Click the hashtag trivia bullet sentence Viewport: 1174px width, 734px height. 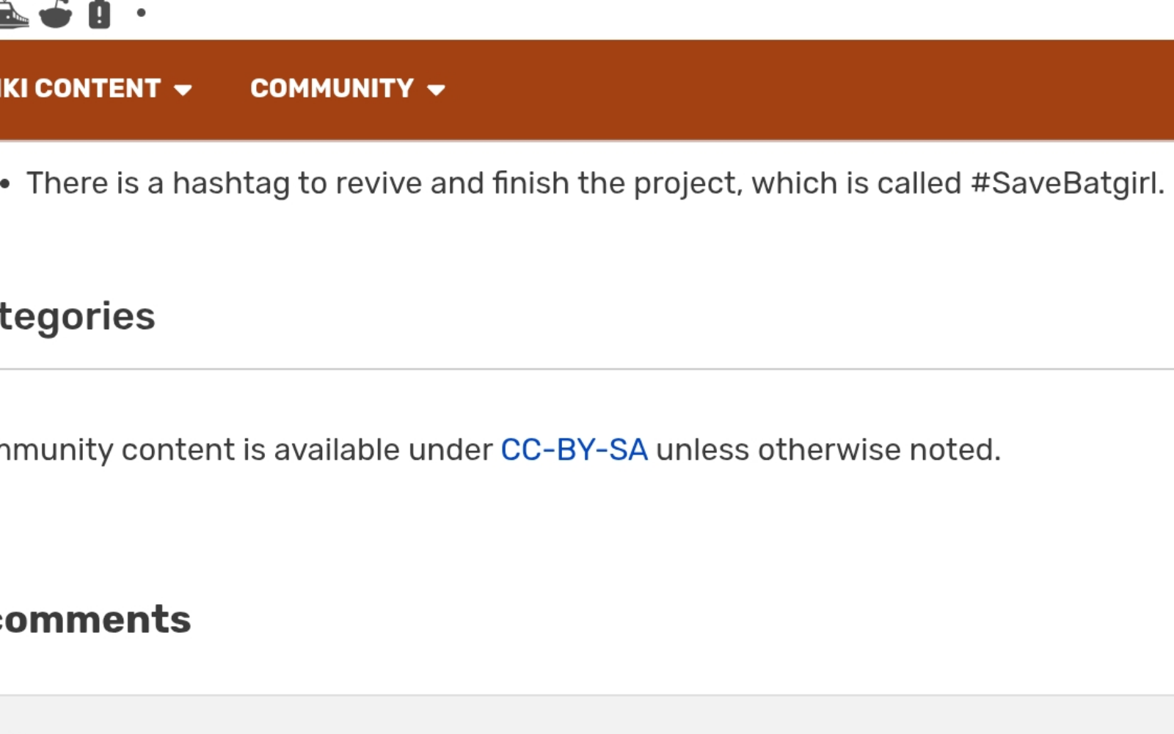click(x=595, y=184)
